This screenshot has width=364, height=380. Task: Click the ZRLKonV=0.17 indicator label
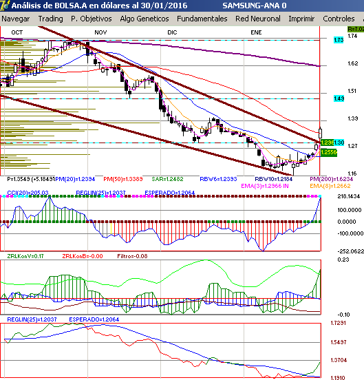pyautogui.click(x=25, y=256)
